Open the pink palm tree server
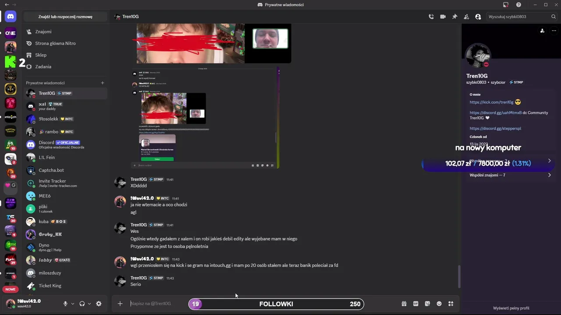561x315 pixels. point(11,103)
